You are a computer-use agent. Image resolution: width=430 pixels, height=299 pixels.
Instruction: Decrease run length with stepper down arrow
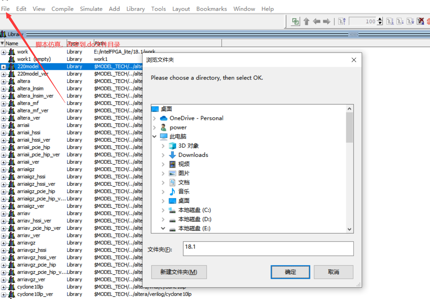[x=380, y=23]
